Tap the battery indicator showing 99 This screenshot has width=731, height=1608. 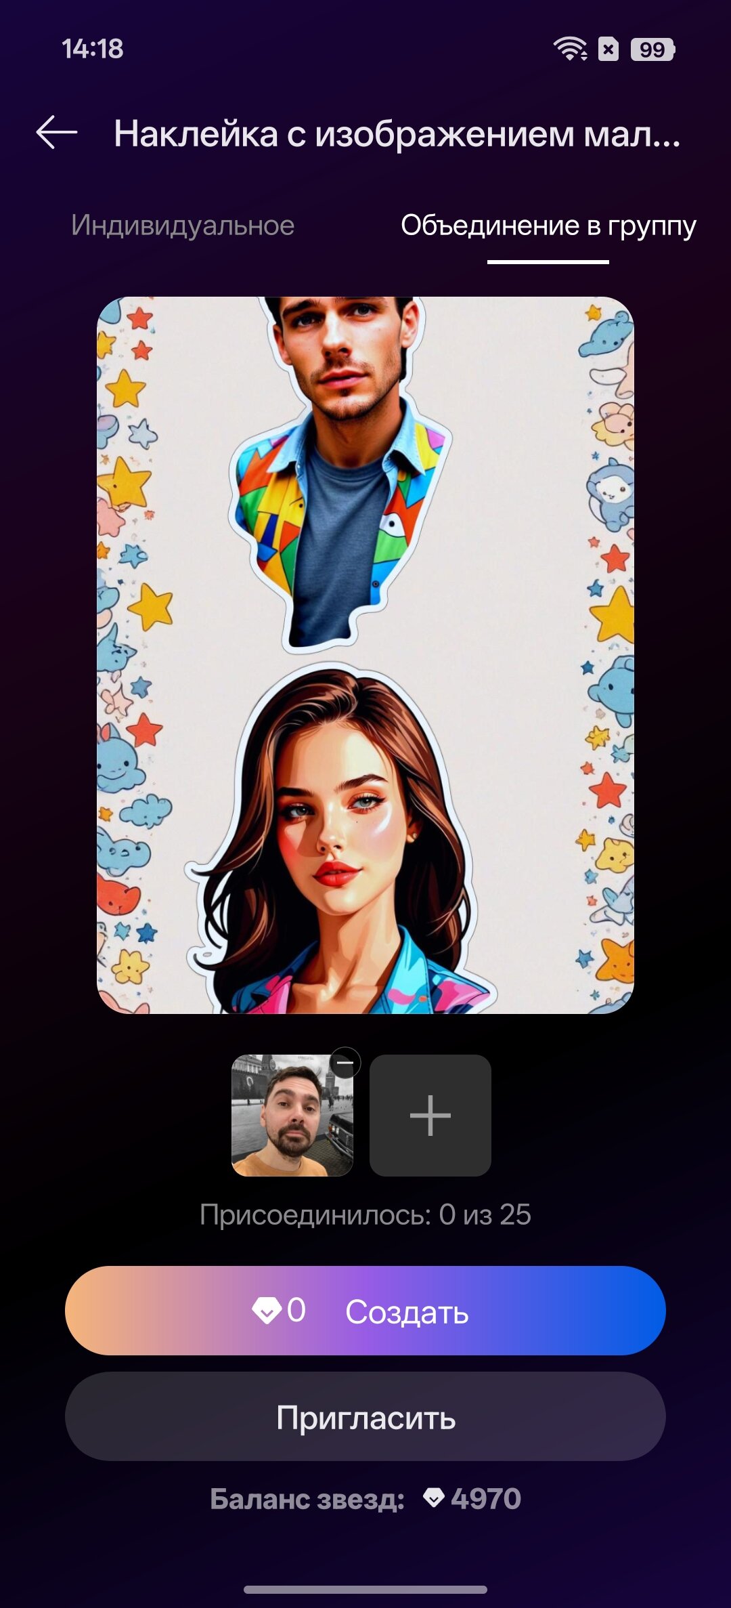652,49
